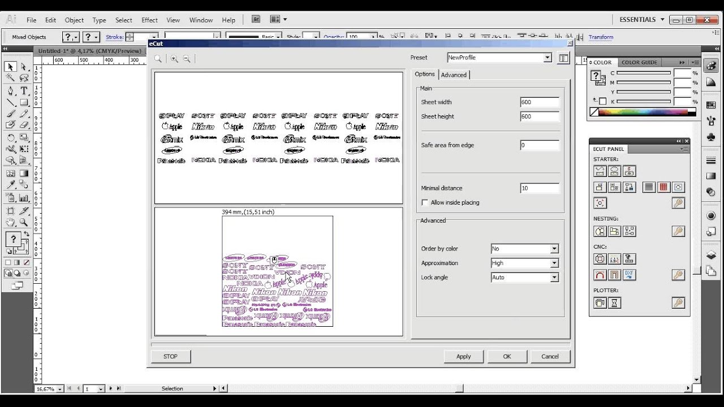
Task: Click the Minimal distance input field
Action: (540, 188)
